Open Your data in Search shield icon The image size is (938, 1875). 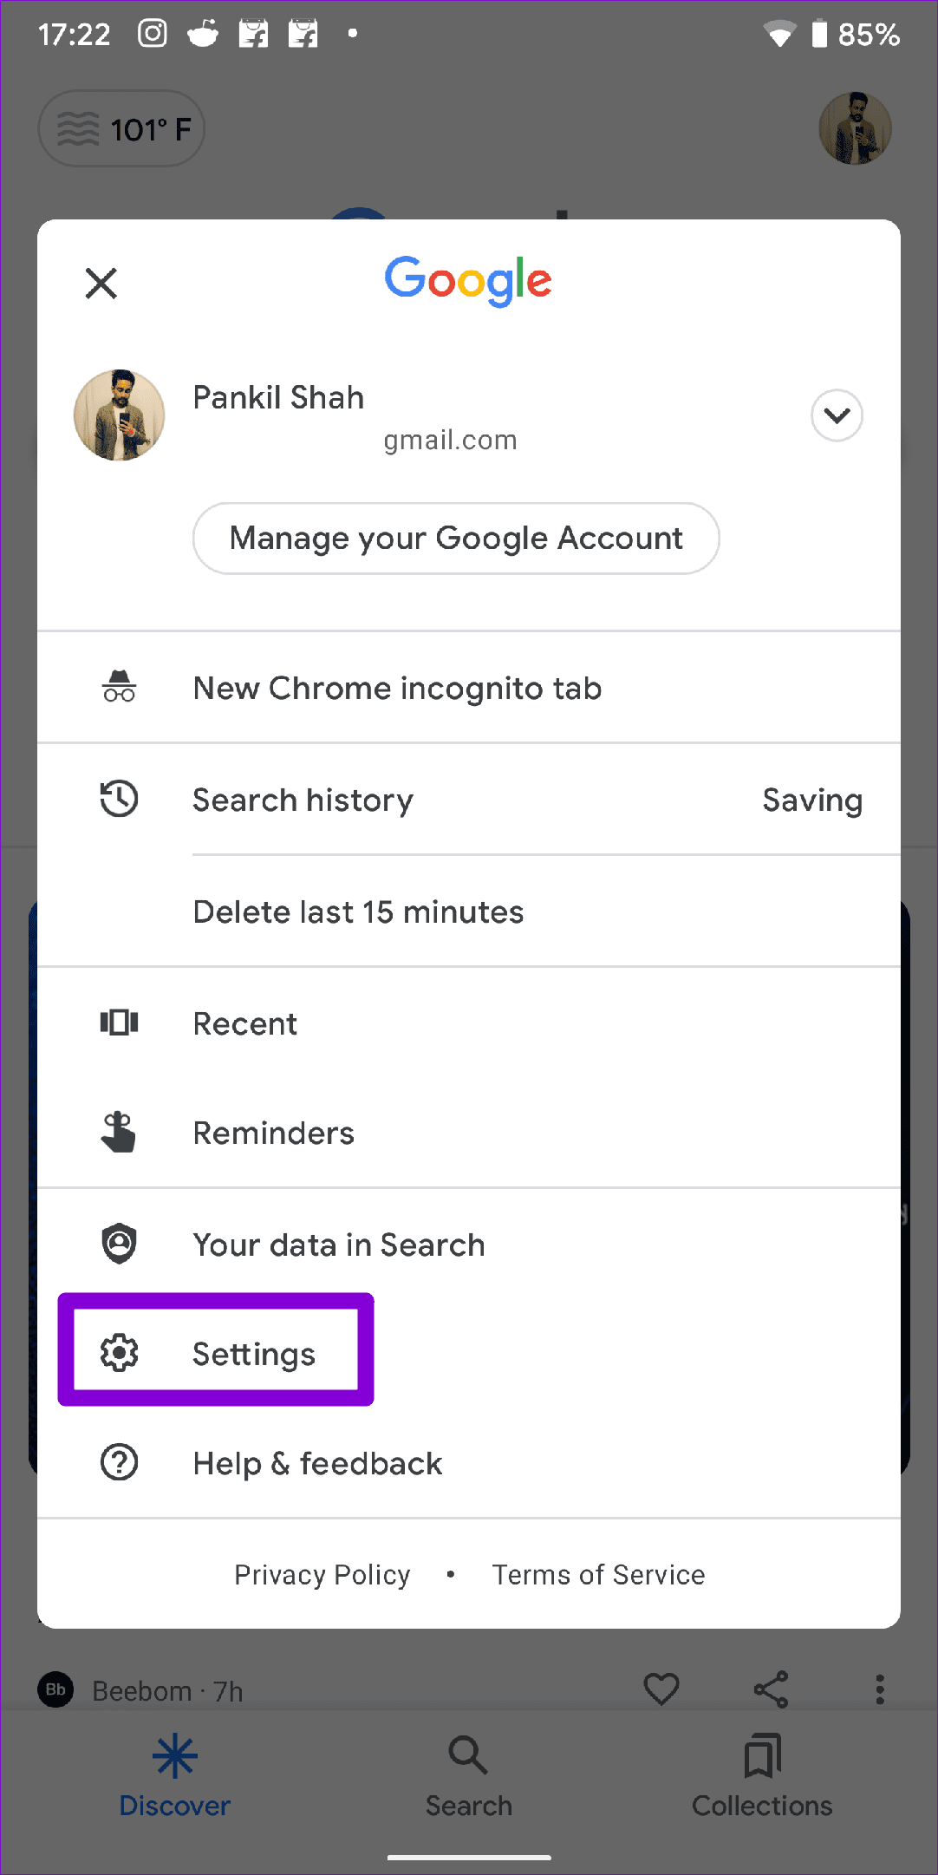coord(119,1244)
